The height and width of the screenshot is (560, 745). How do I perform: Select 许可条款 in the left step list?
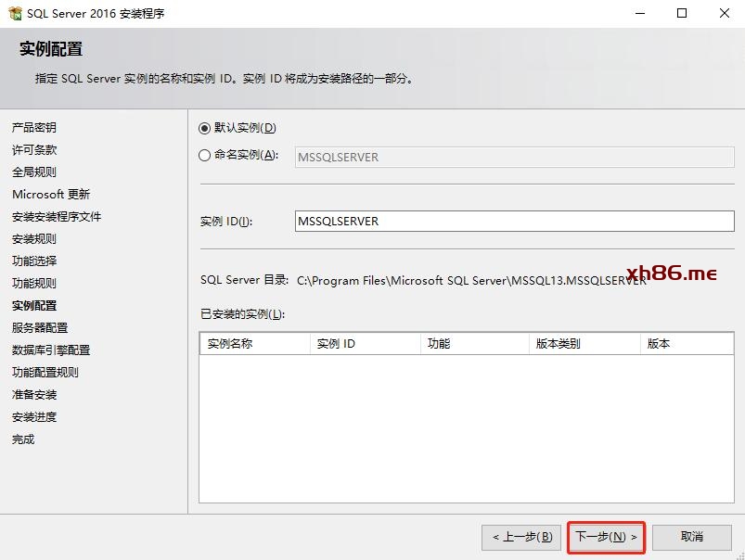[34, 150]
